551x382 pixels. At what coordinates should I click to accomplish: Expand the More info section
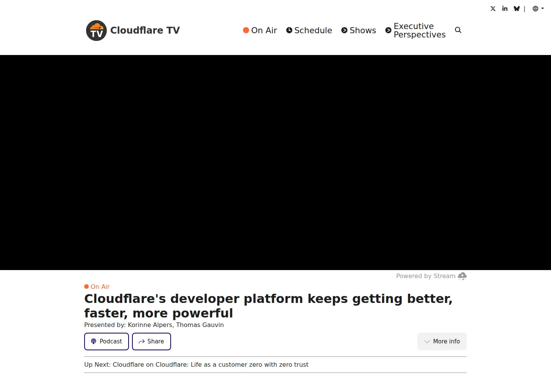[x=442, y=342]
